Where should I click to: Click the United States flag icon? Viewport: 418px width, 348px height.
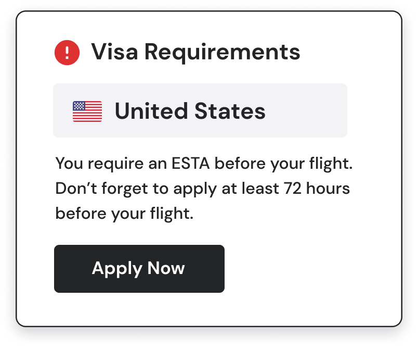coord(87,111)
